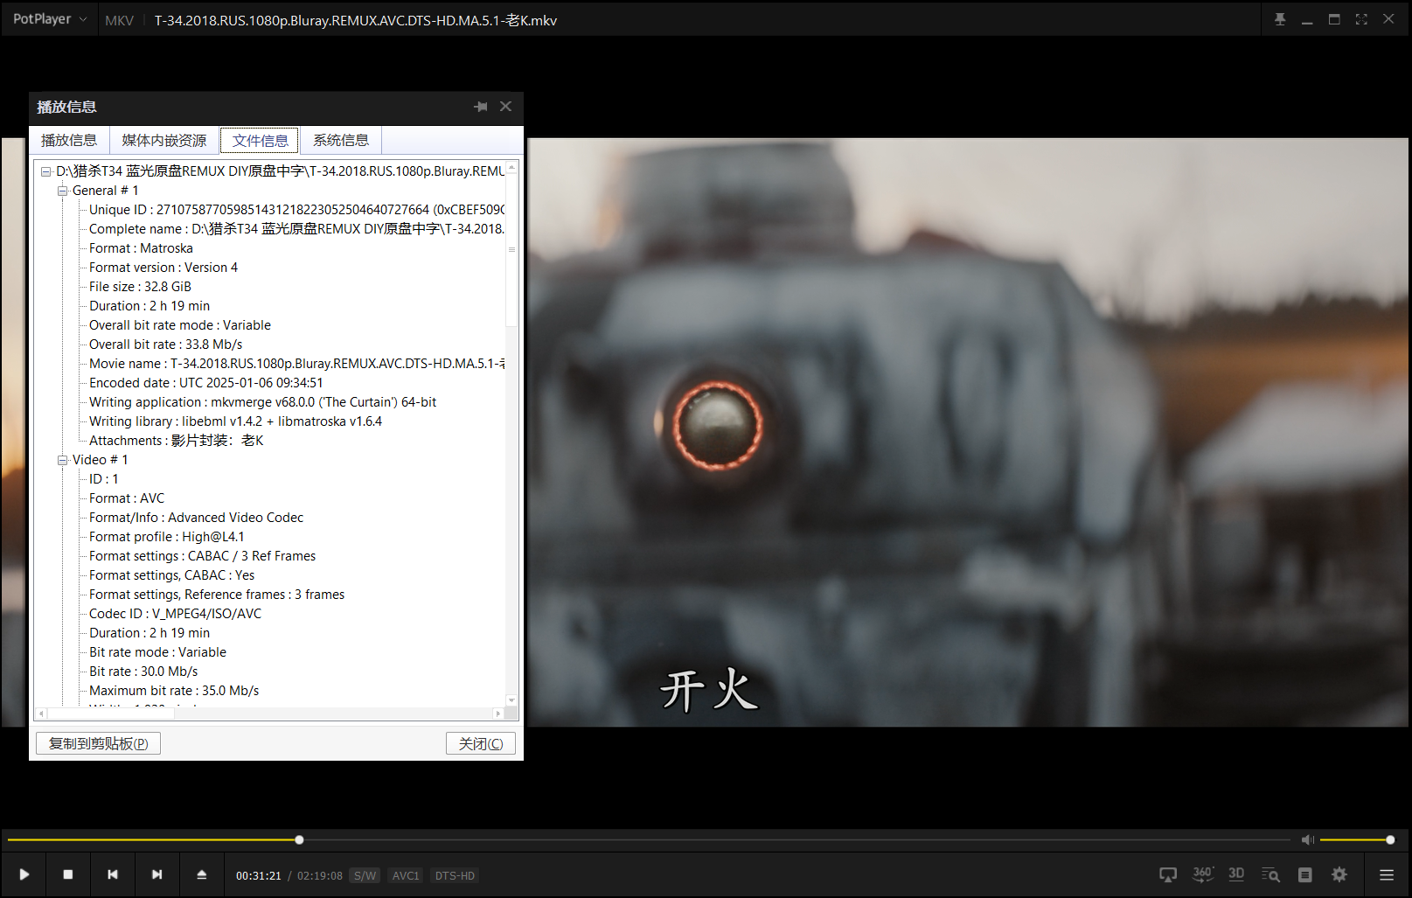Open the settings gear control panel
1412x898 pixels.
click(x=1339, y=874)
